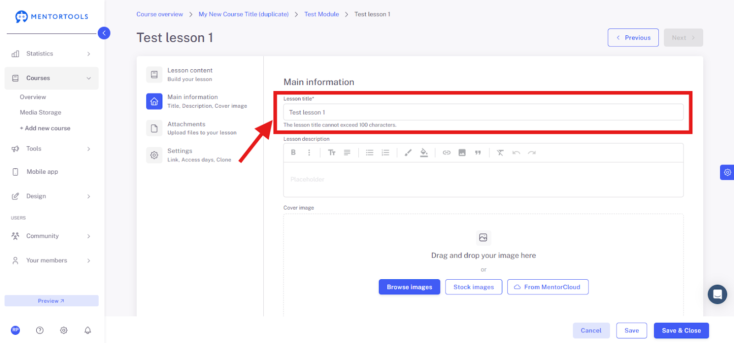Open the MentorTools logo home

pyautogui.click(x=51, y=17)
